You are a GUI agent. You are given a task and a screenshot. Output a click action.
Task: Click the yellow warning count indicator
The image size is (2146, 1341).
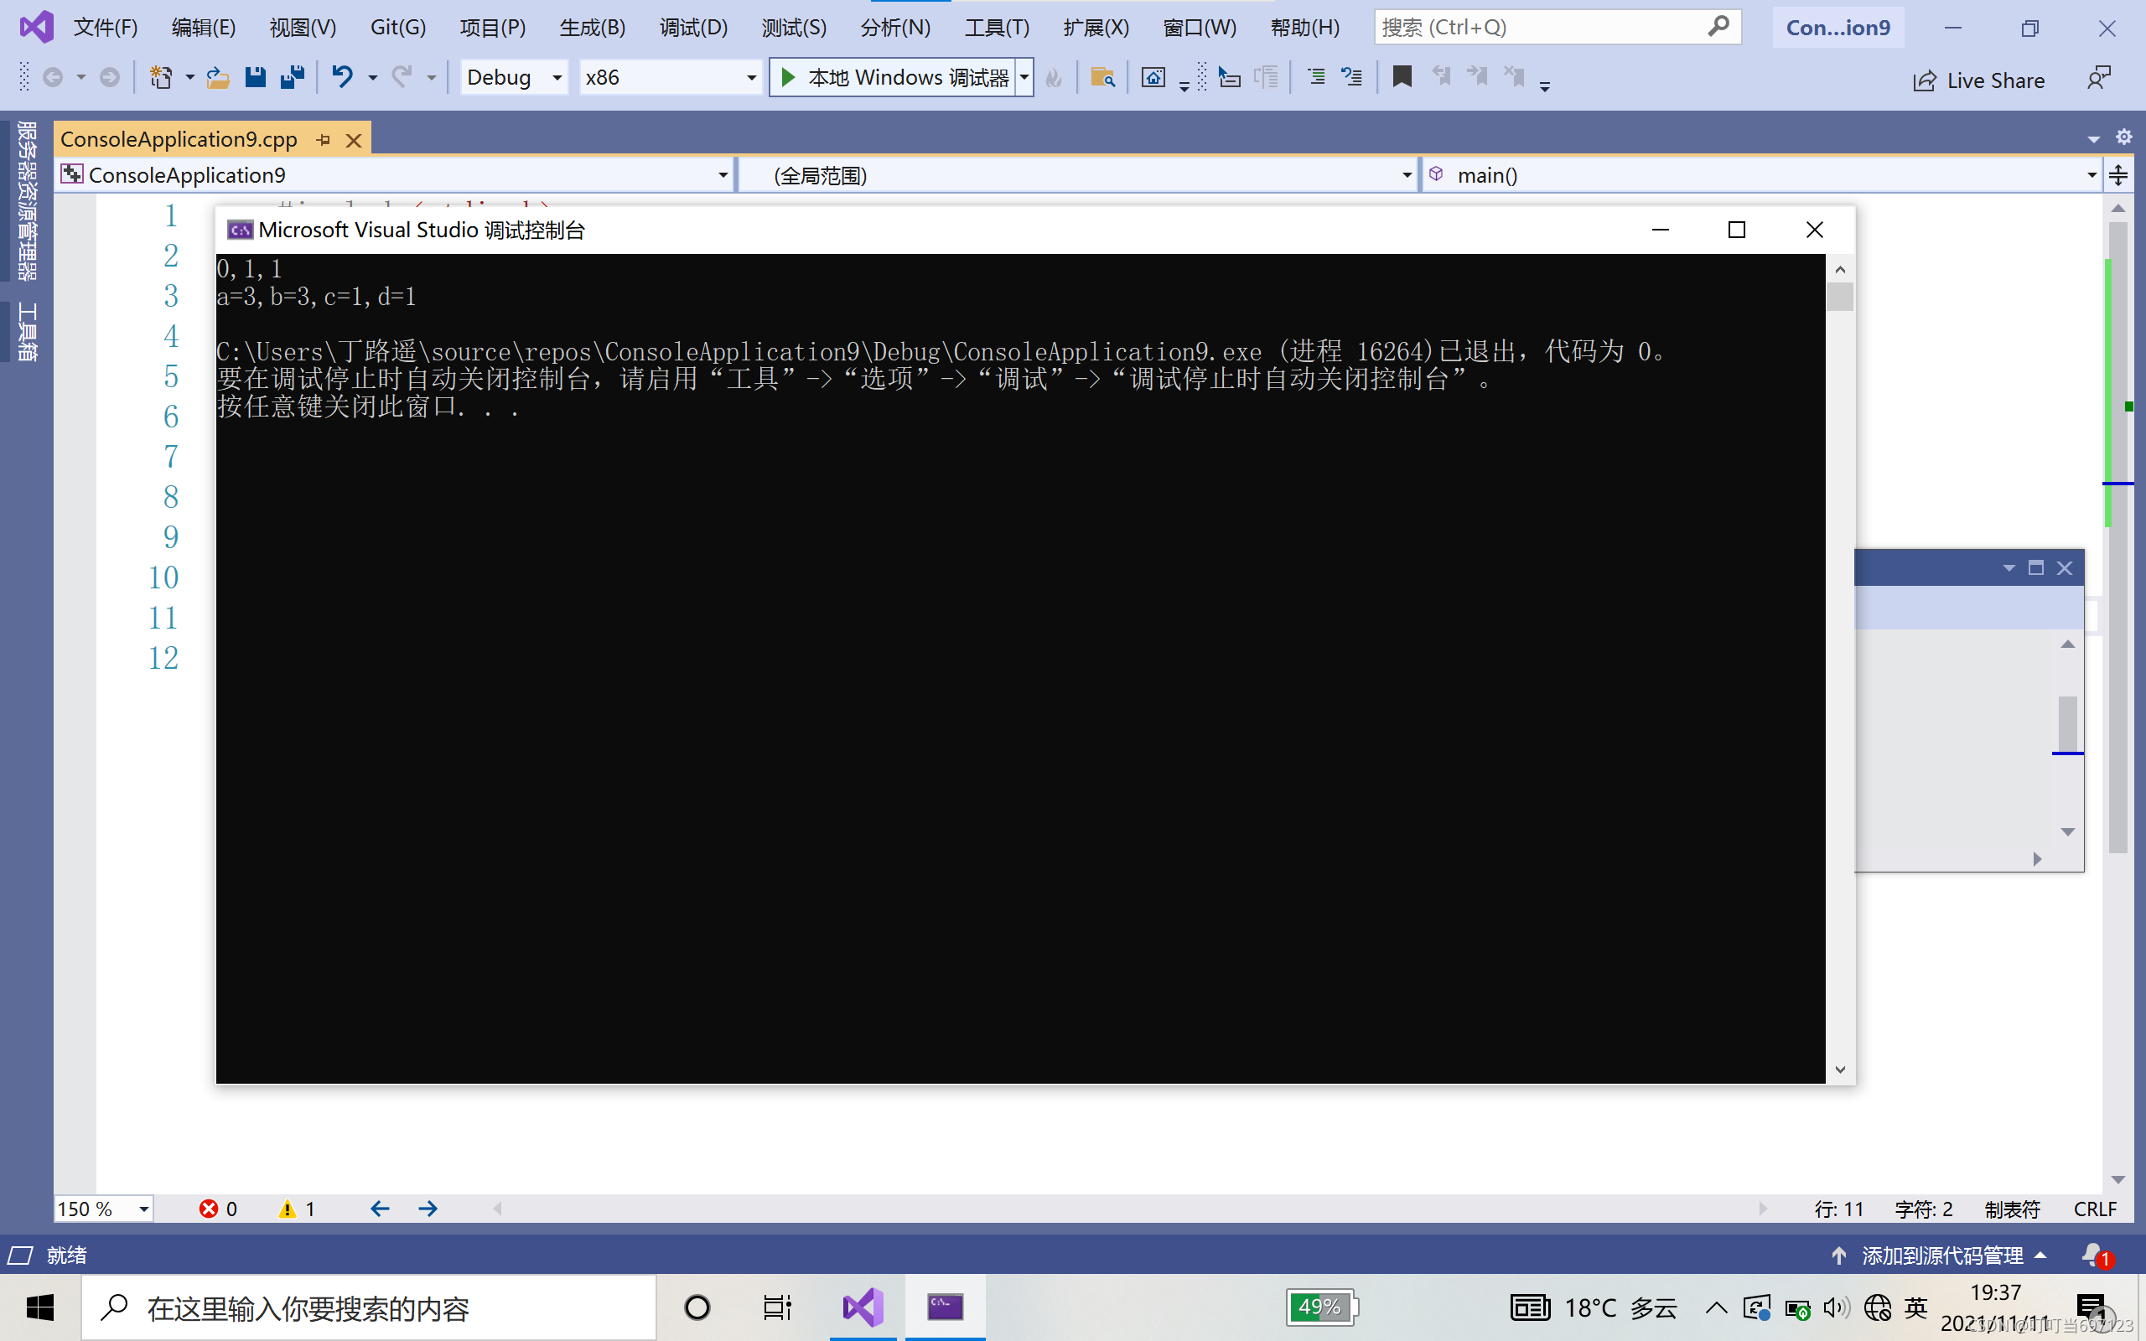[x=297, y=1209]
